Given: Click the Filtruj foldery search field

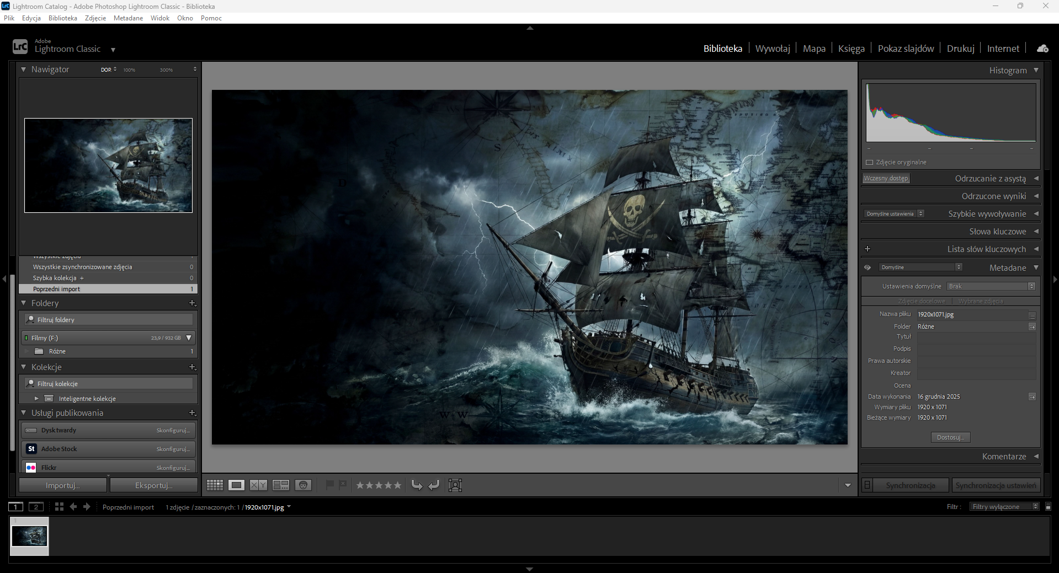Looking at the screenshot, I should click(109, 320).
